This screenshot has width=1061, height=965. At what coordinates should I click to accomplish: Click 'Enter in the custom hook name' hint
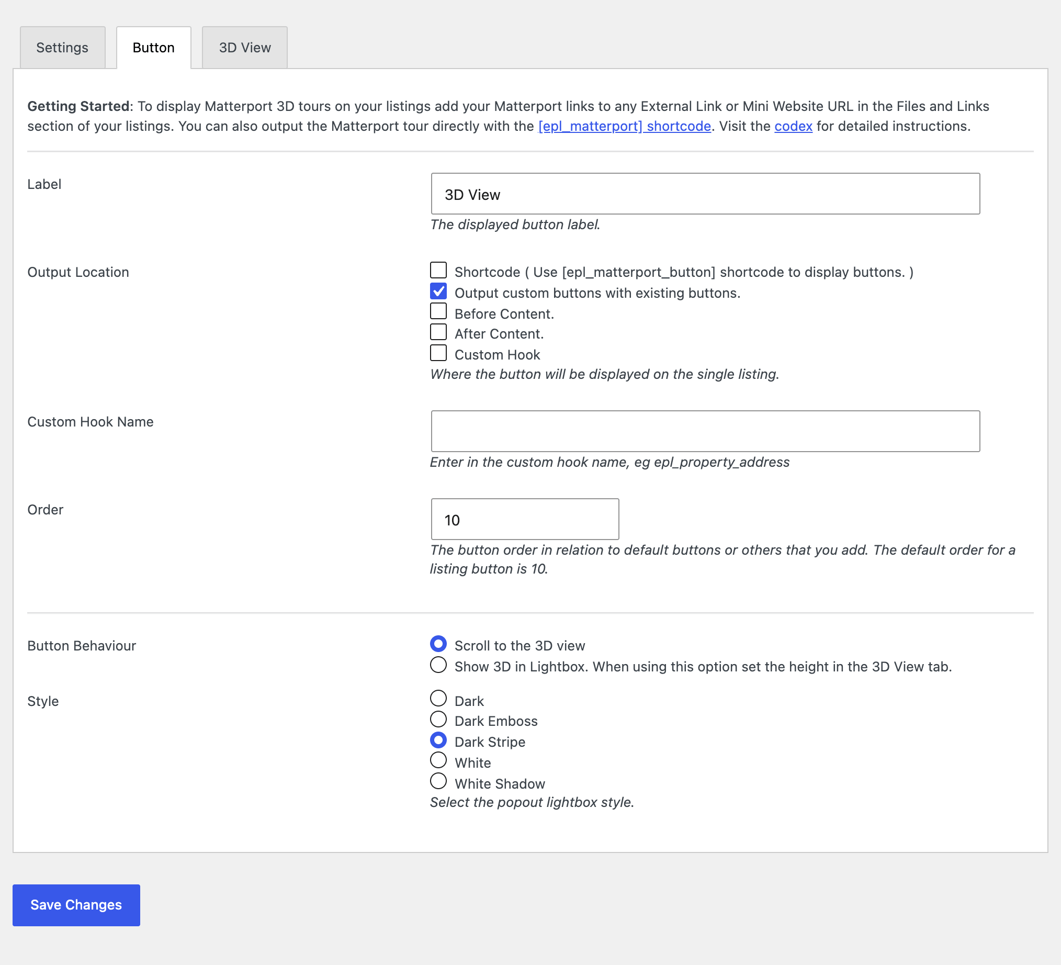pyautogui.click(x=609, y=462)
